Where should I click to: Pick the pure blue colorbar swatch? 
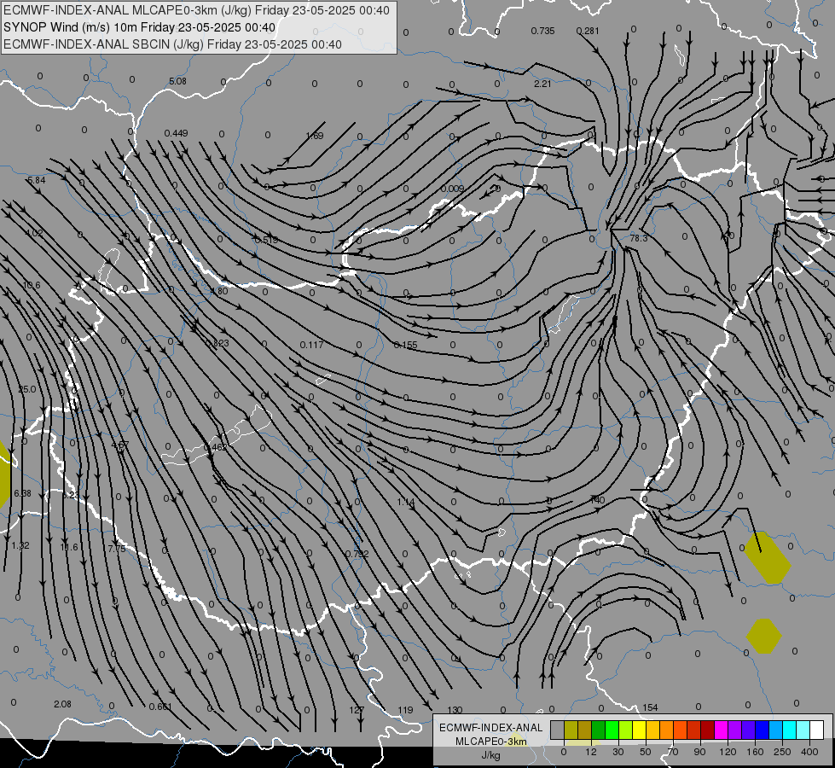[763, 730]
